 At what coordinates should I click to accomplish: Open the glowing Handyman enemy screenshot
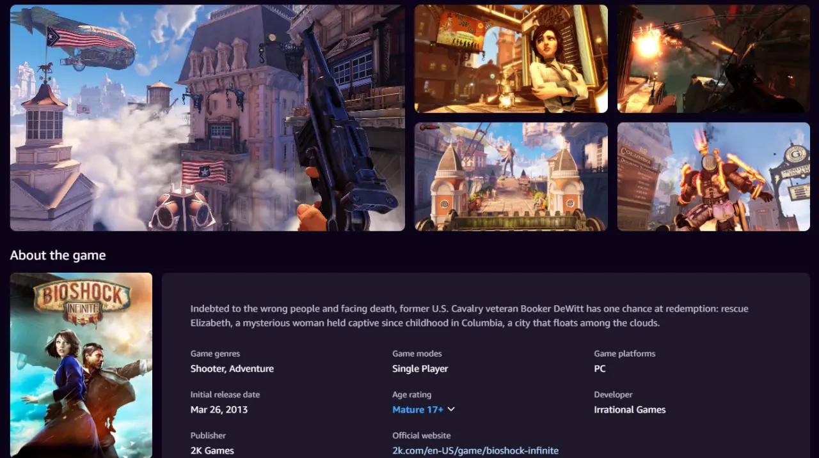click(713, 176)
